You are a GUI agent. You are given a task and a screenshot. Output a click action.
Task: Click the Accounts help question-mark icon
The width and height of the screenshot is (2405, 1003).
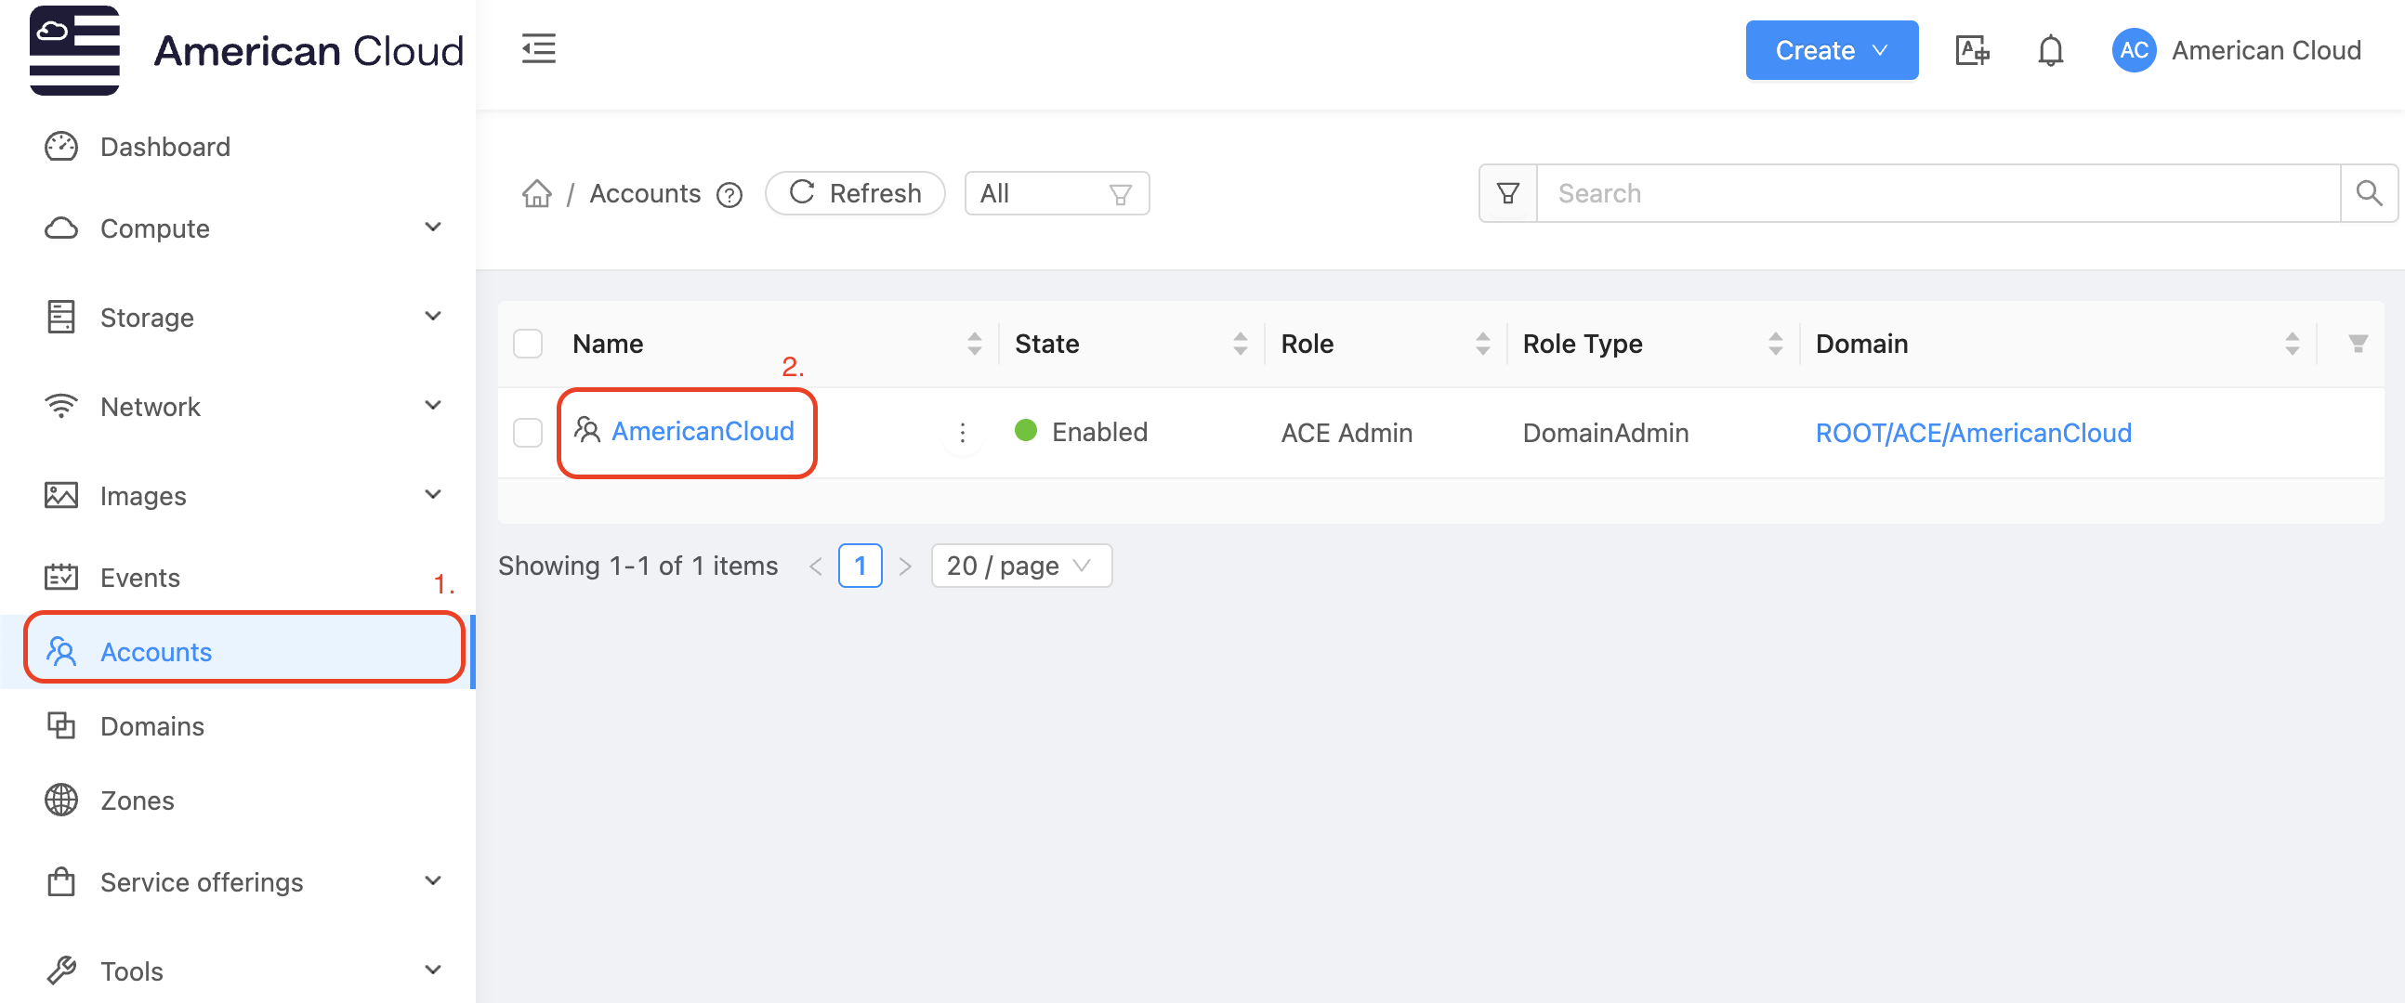(729, 194)
